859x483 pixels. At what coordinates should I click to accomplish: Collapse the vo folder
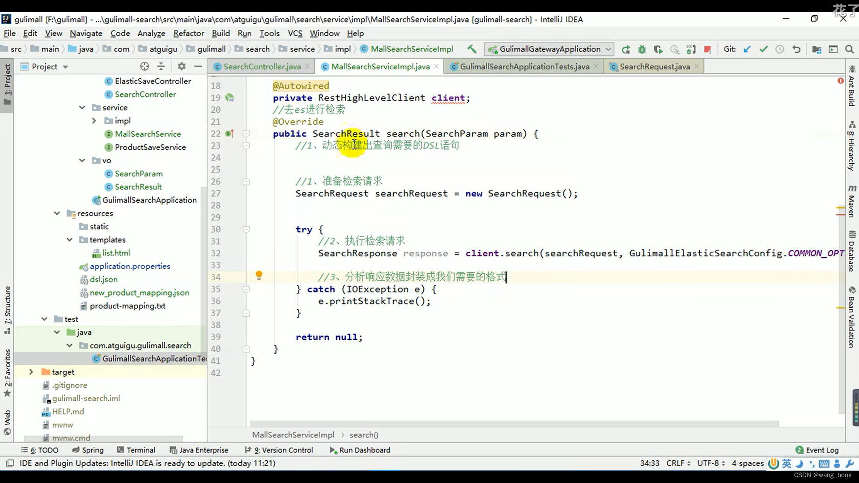coord(82,160)
